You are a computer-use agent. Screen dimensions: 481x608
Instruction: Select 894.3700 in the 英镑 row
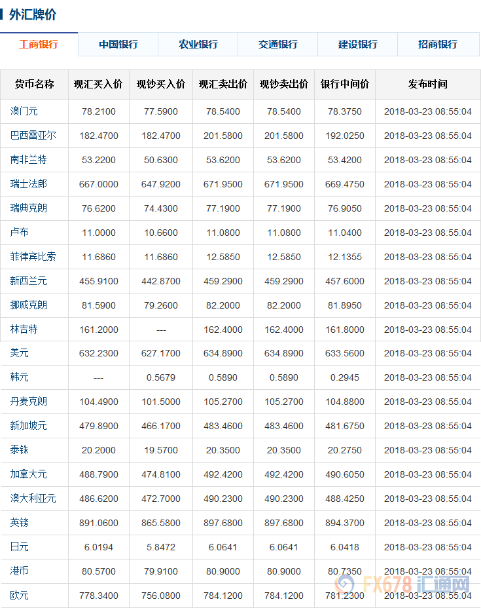click(345, 523)
